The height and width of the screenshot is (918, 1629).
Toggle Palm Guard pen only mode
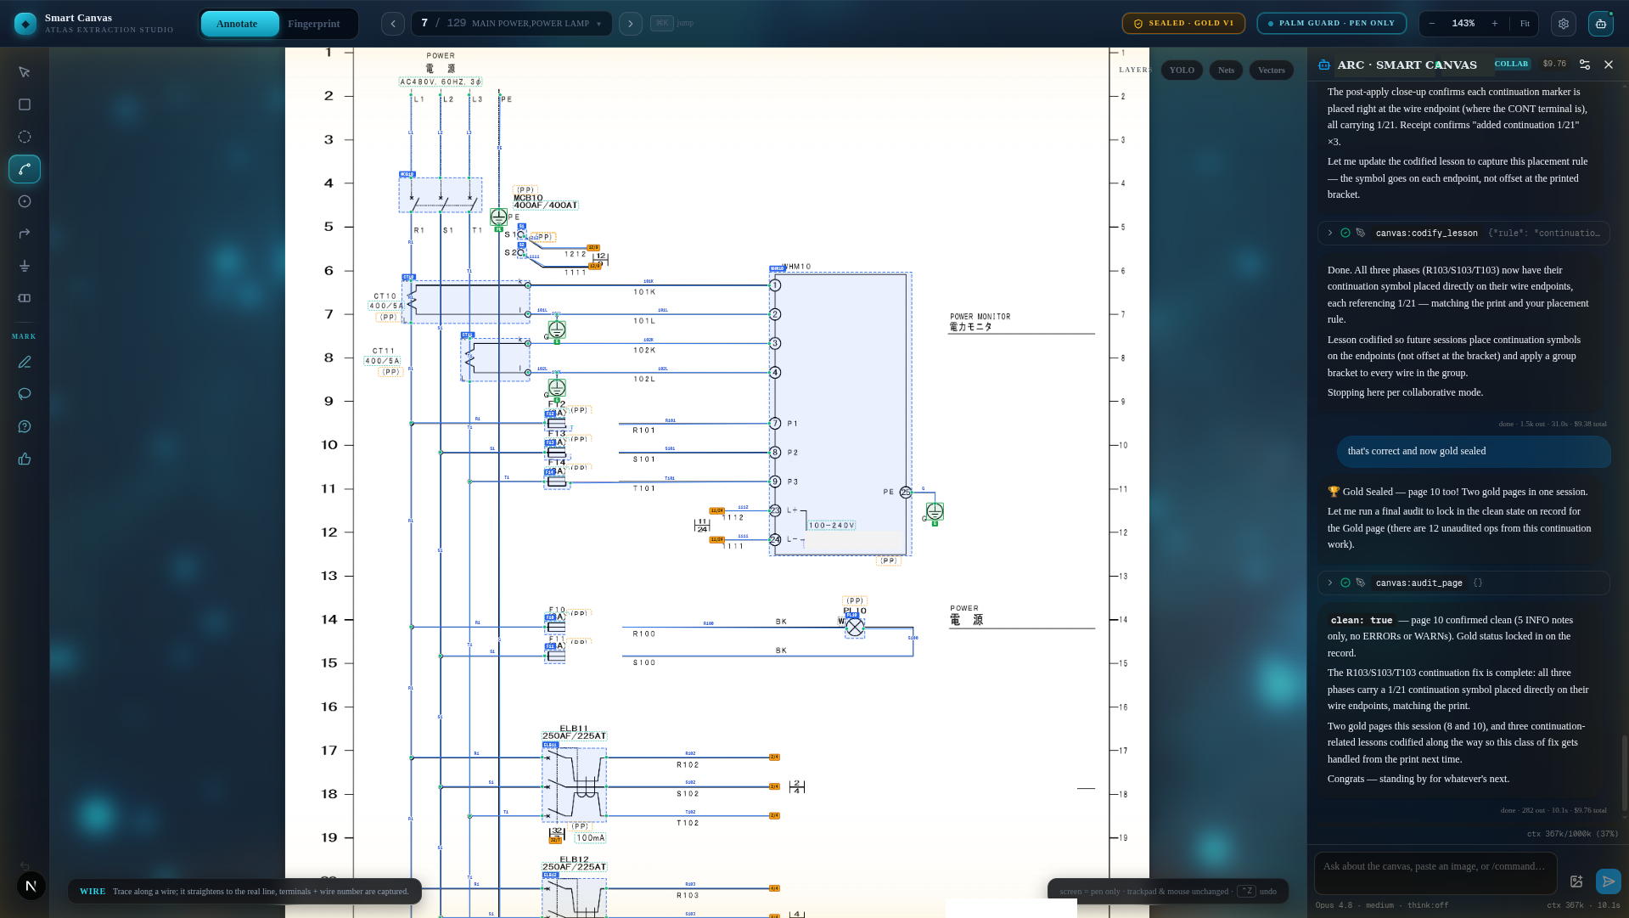(1332, 24)
